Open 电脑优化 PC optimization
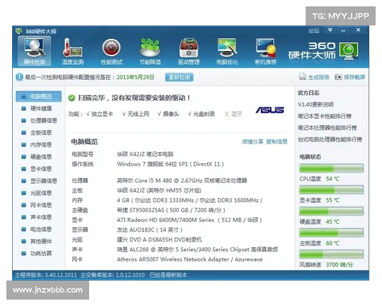Image resolution: width=382 pixels, height=306 pixels. pos(227,51)
